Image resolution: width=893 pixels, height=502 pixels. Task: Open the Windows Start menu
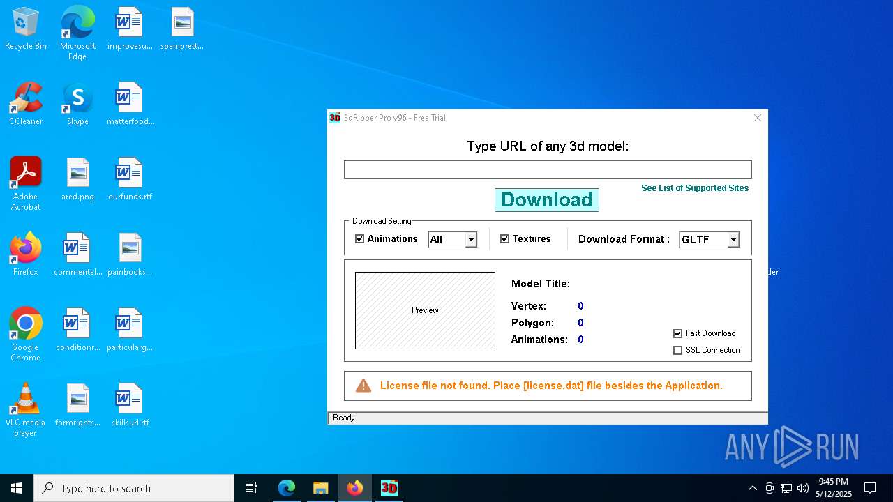(x=17, y=488)
